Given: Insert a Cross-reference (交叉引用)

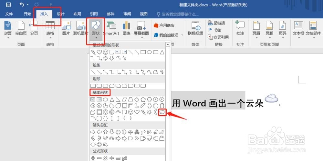Looking at the screenshot, I should [218, 37].
